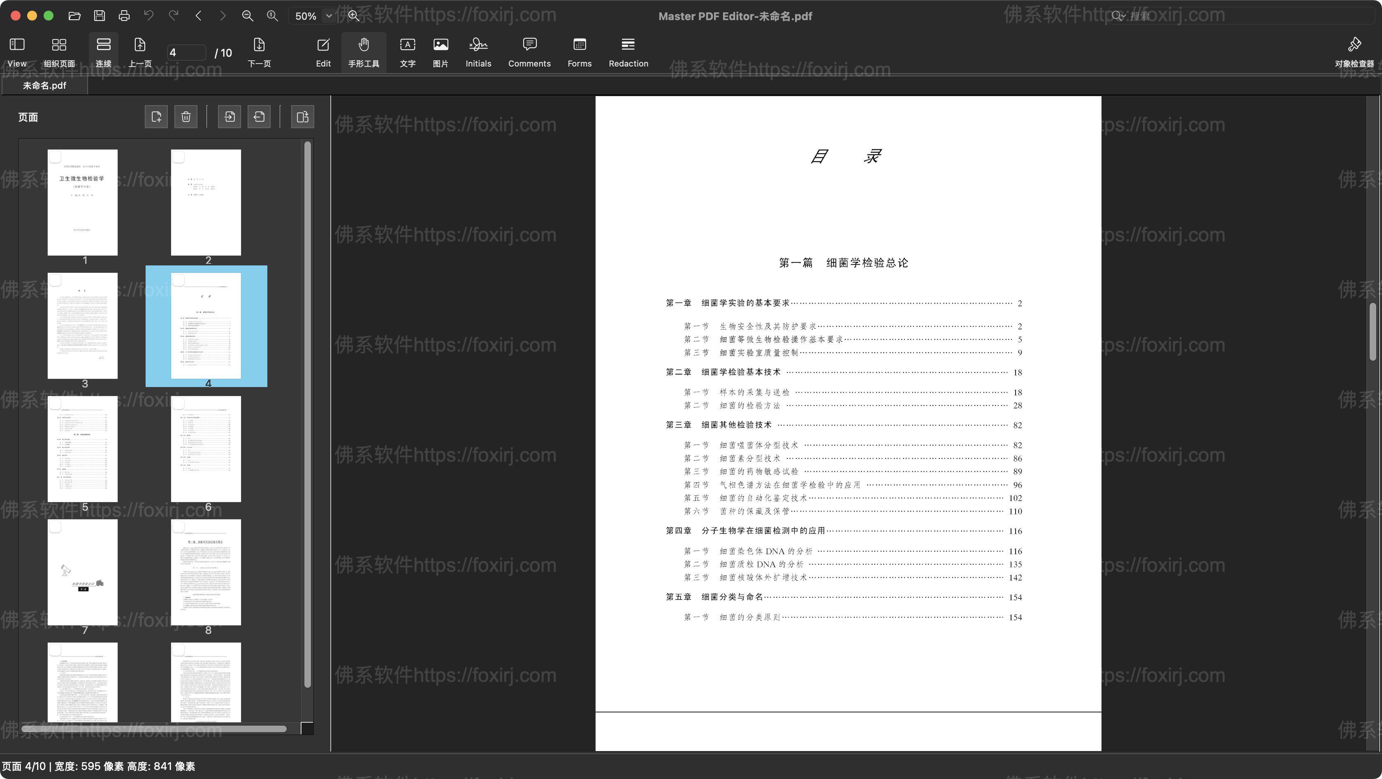Open the Comments tool
The image size is (1382, 779).
click(529, 51)
